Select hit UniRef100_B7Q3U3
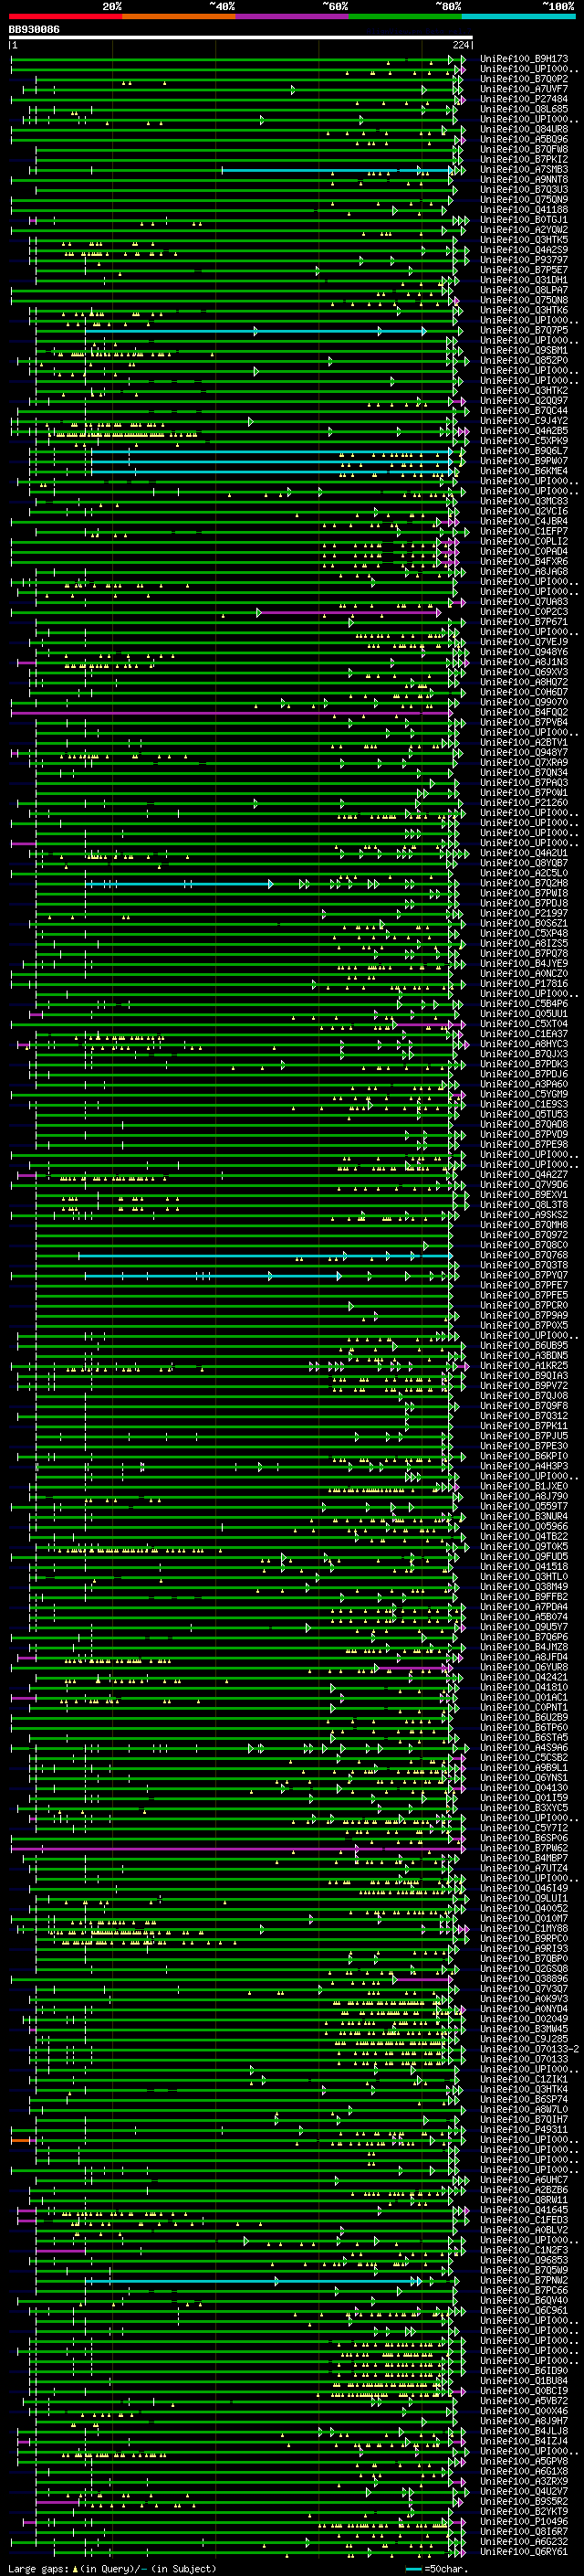Viewport: 584px width, 2576px height. click(523, 190)
